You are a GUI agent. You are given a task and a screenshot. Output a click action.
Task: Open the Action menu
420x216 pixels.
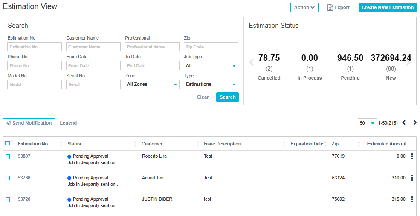[x=304, y=7]
